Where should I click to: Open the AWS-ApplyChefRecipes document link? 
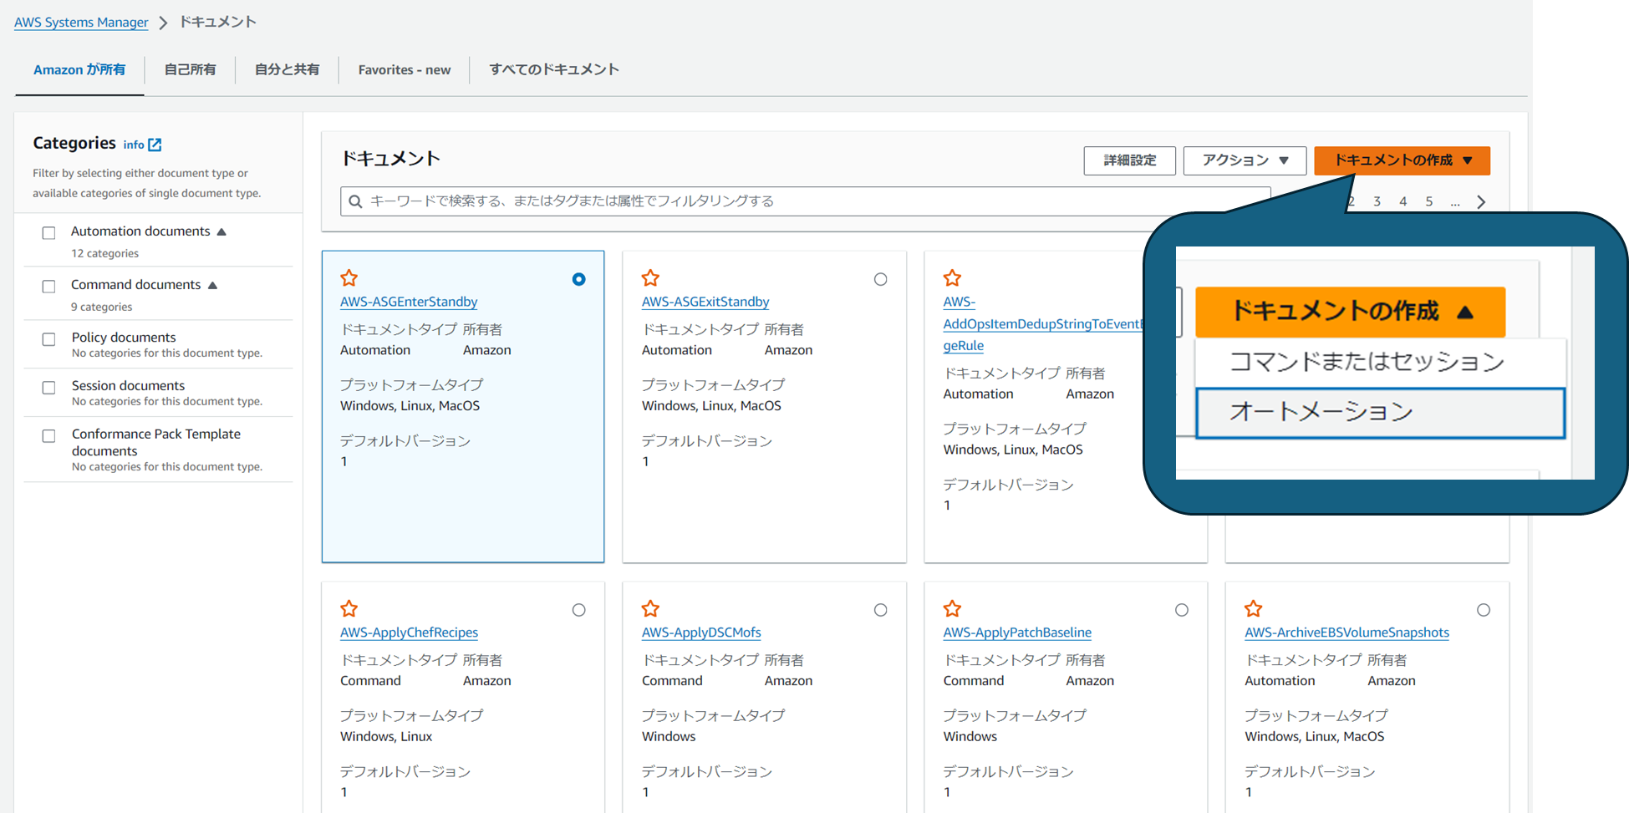click(x=410, y=633)
